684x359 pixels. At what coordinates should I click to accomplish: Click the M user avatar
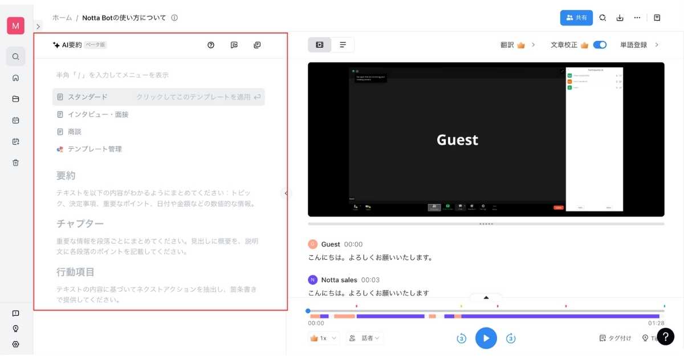[x=15, y=26]
